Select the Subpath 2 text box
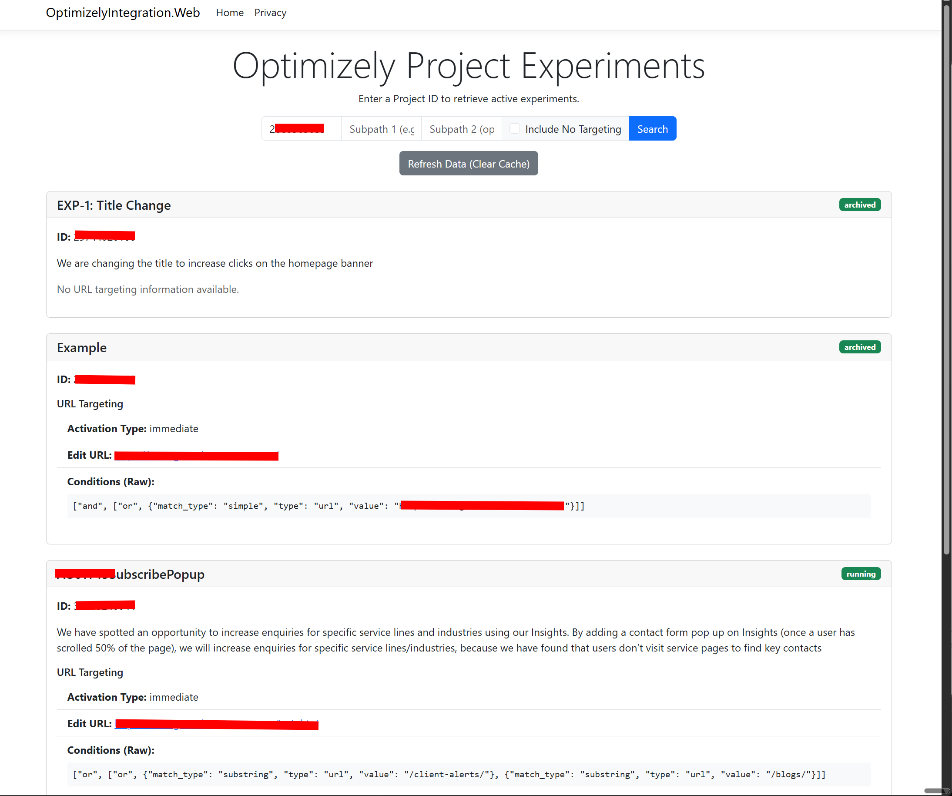Screen dimensions: 952x796 [461, 129]
